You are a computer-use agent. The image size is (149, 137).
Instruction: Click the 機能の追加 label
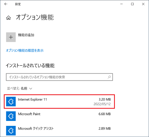tap(26, 35)
